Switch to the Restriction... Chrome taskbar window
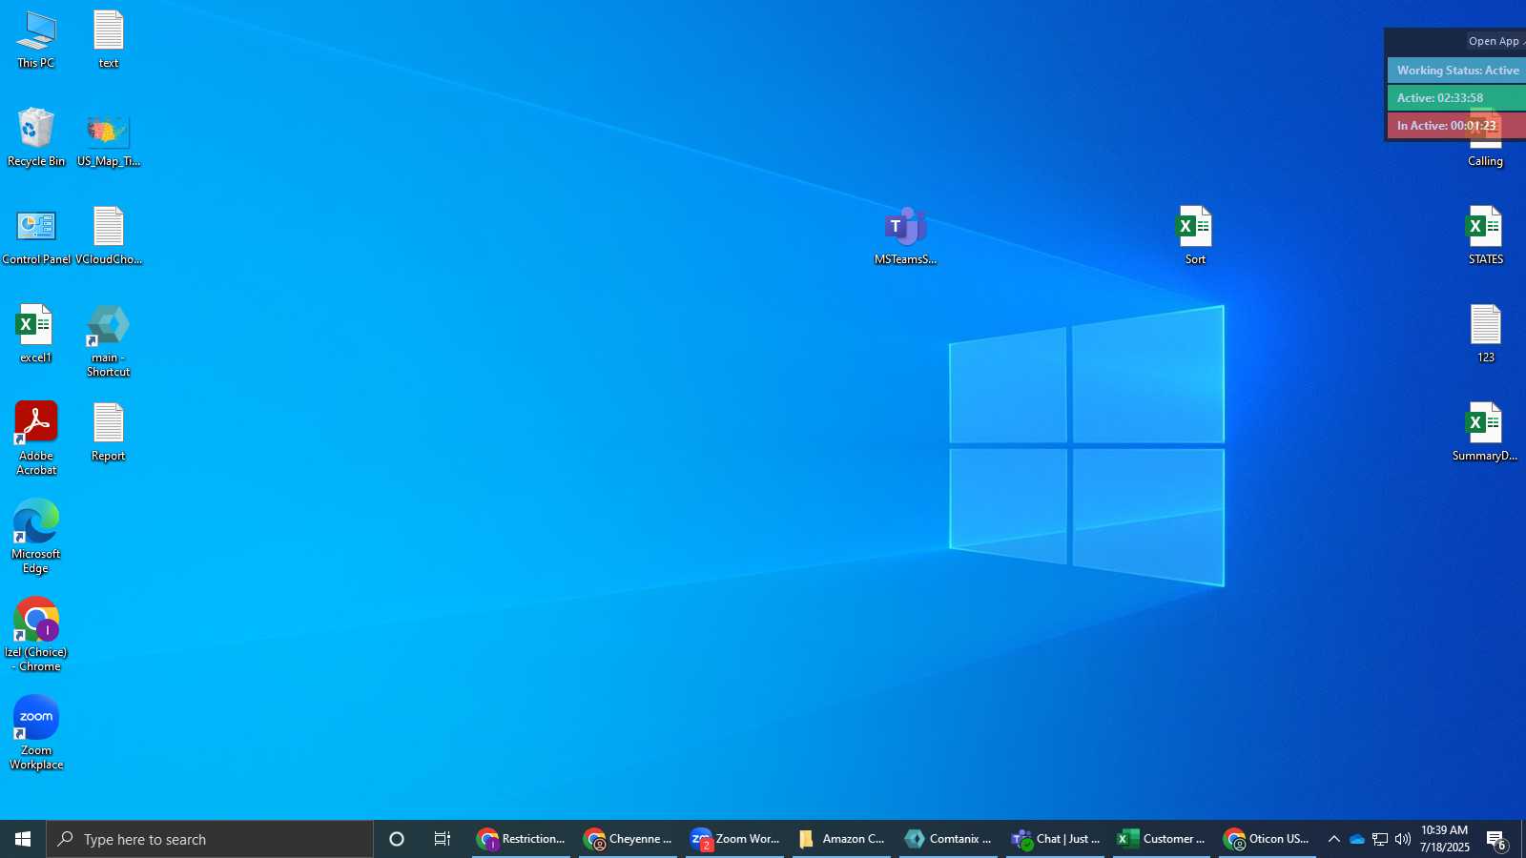Viewport: 1526px width, 858px height. pos(521,839)
